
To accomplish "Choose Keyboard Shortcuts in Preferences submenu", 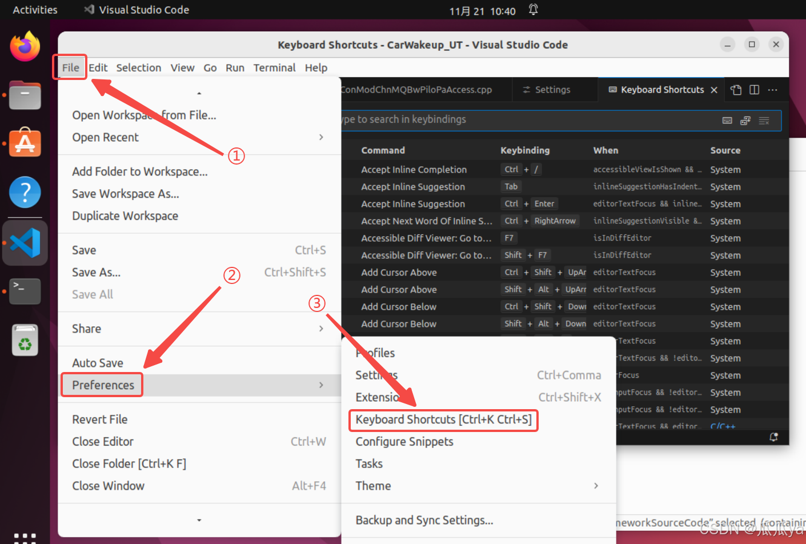I will pyautogui.click(x=443, y=419).
